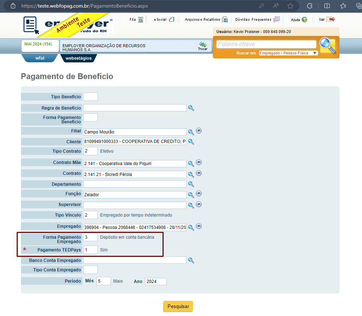Search Banco Conta Empregado with magnifier
Screen dimensions: 362x316
coord(191,260)
